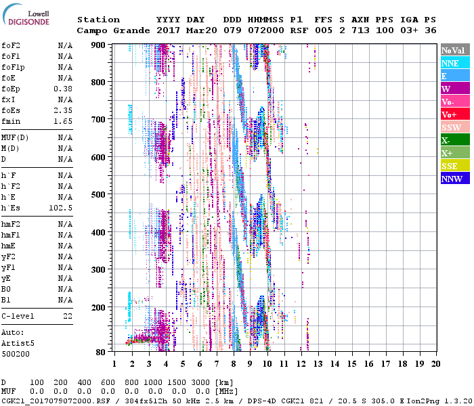Click the [km] unit label
This screenshot has width=474, height=406.
224,383
